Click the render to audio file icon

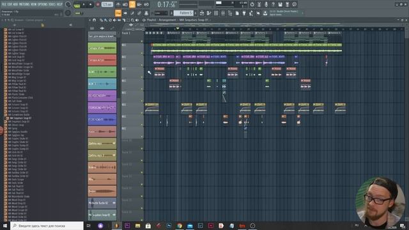pos(287,4)
